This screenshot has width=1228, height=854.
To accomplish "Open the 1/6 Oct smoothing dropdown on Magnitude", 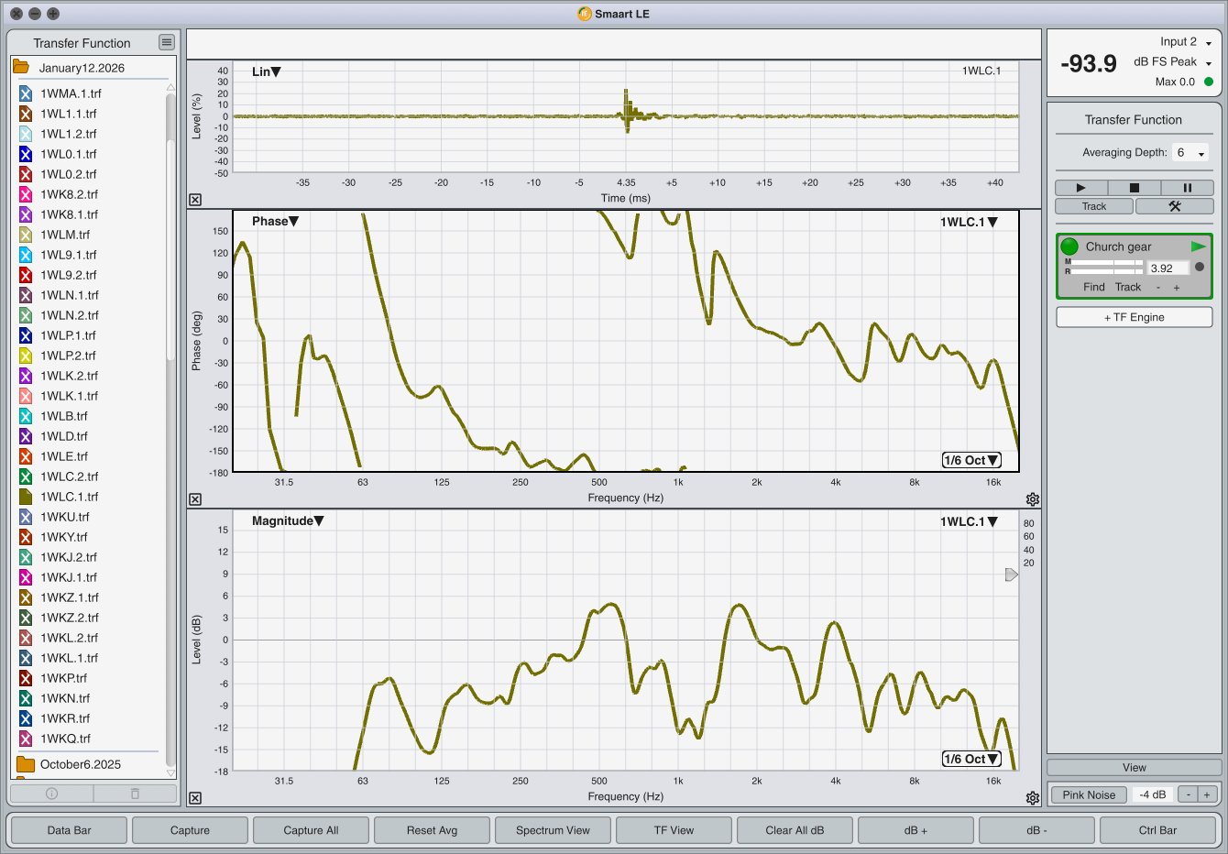I will tap(971, 759).
